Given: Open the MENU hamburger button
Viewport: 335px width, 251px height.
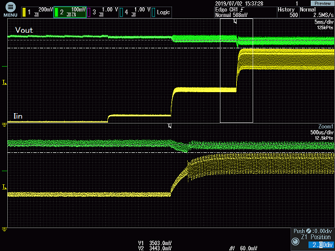Looking at the screenshot, I should [10, 10].
